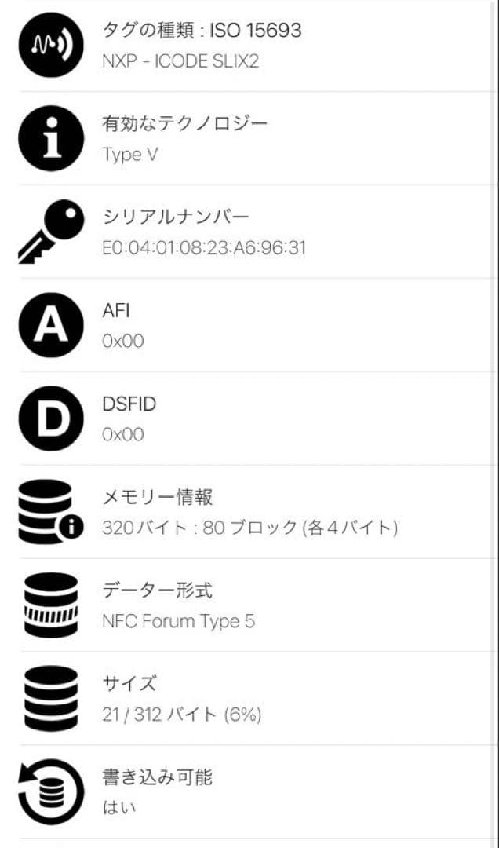
Task: Tap the circled D icon for DSFID
Action: (x=50, y=419)
